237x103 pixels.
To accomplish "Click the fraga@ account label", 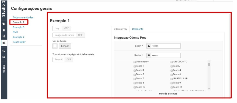I will pos(4,69).
